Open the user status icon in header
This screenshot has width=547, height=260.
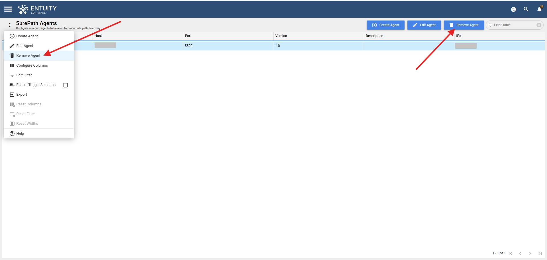[x=513, y=9]
